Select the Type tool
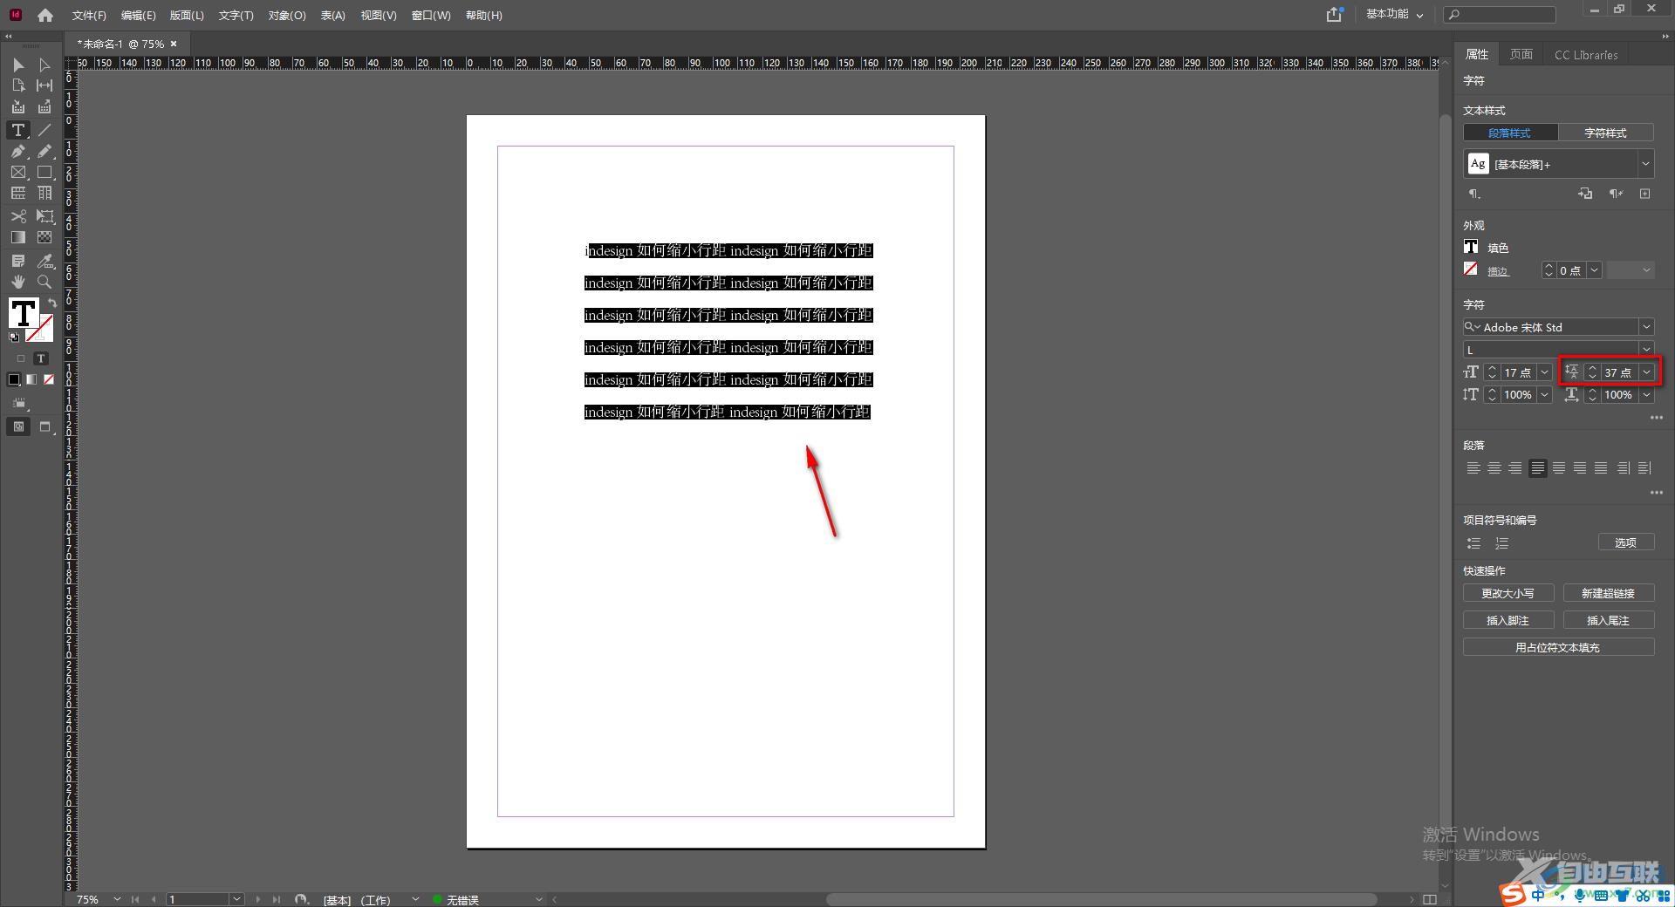Viewport: 1675px width, 907px height. point(18,130)
